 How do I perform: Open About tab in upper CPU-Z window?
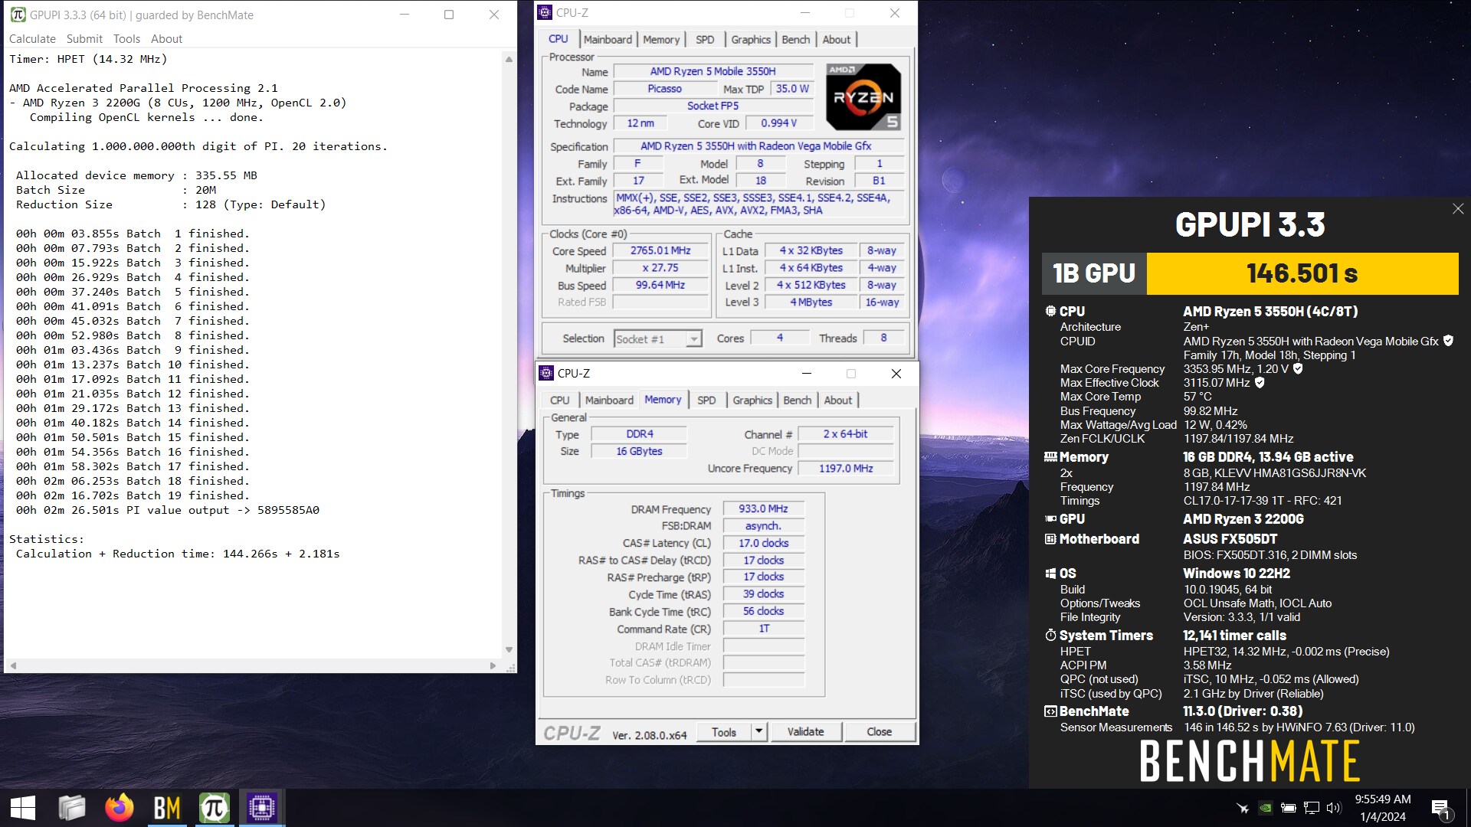tap(837, 40)
